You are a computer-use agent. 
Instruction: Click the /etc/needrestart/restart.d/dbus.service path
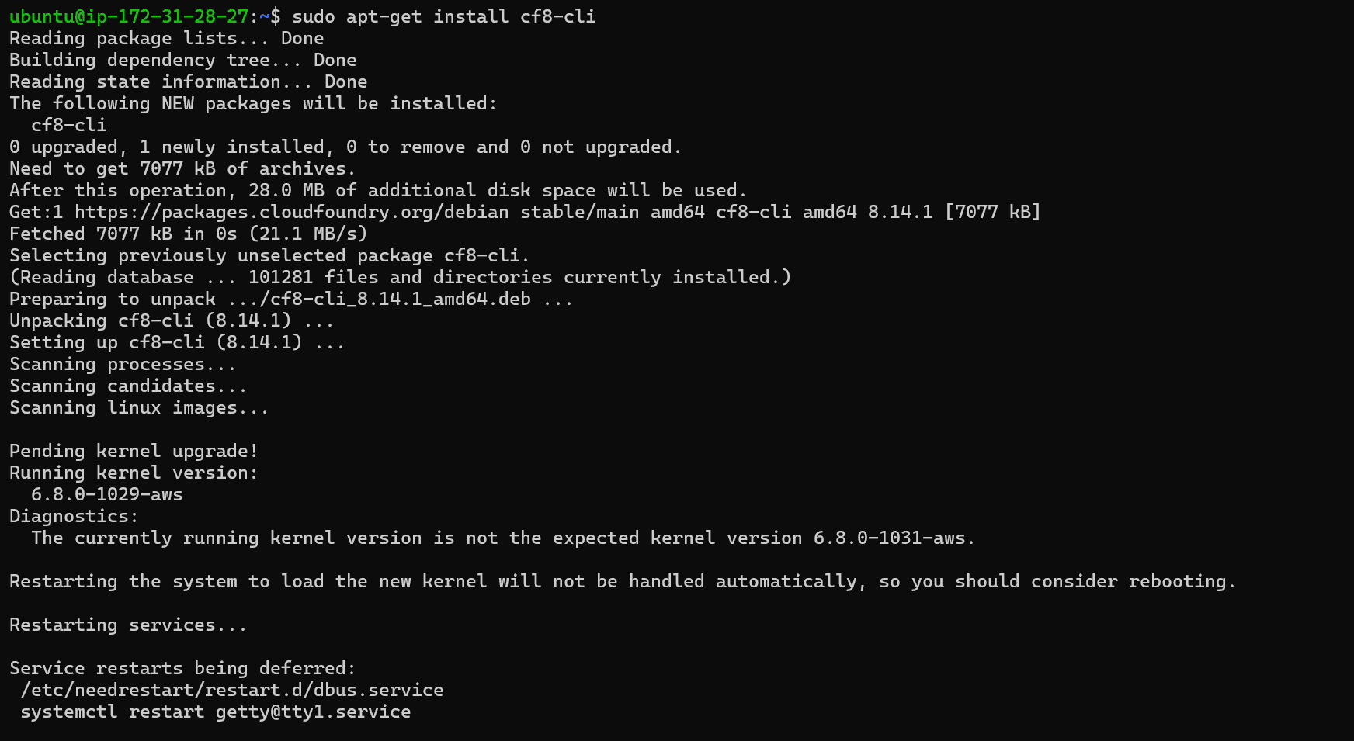click(232, 690)
